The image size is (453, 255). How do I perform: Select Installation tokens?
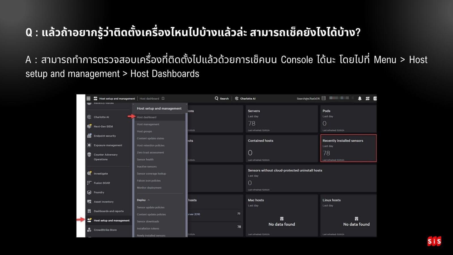[x=148, y=229]
